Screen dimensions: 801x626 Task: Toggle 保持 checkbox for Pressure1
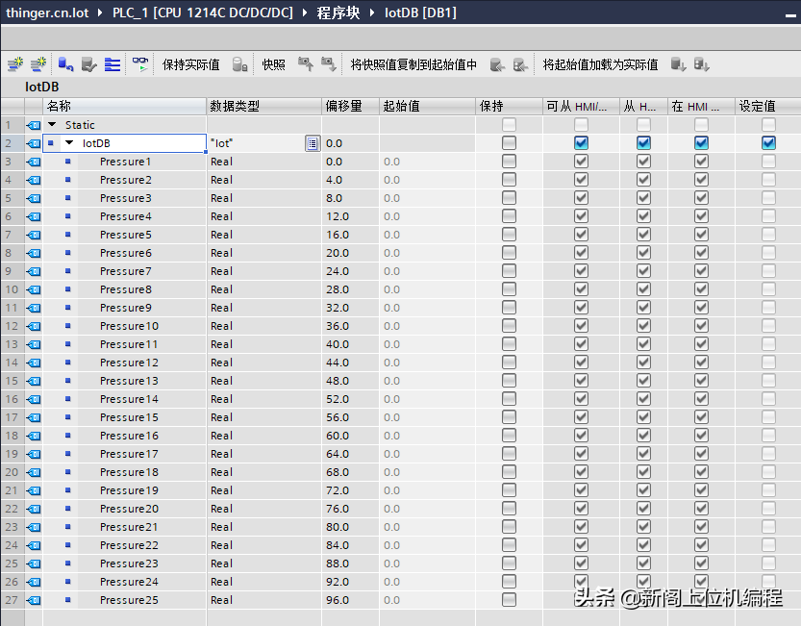point(509,162)
